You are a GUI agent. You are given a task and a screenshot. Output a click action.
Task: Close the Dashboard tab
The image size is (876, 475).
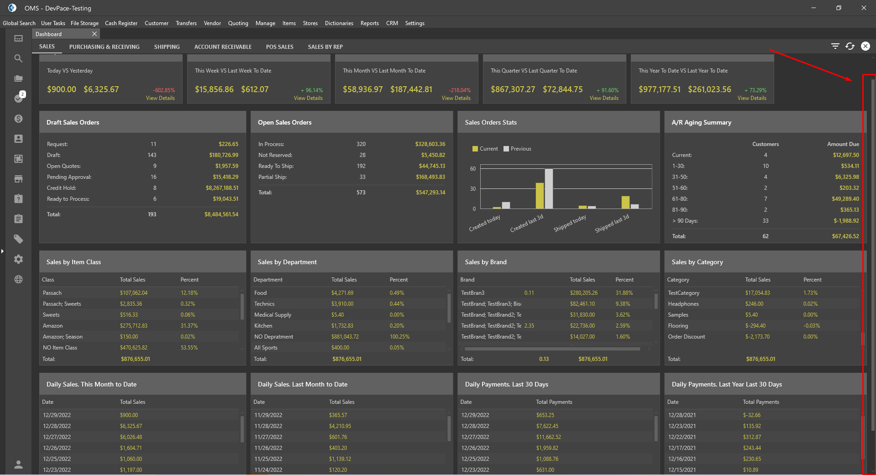94,34
